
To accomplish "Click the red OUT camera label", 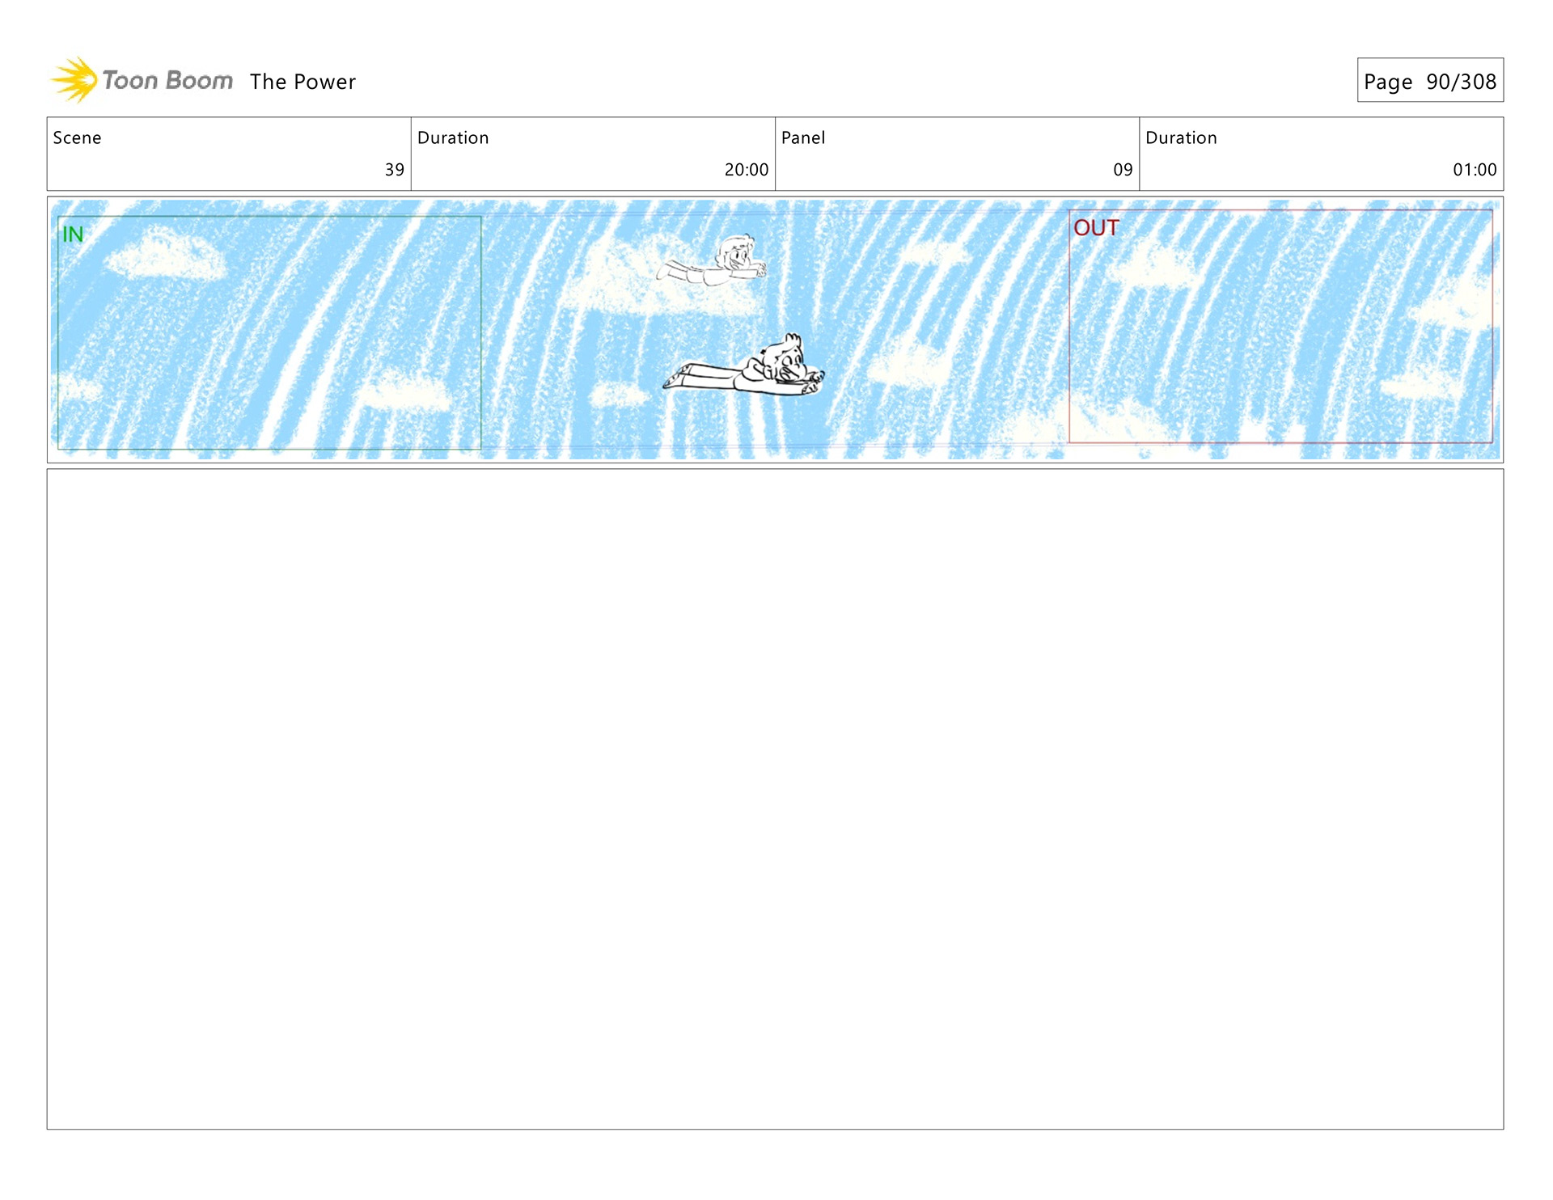I will pyautogui.click(x=1096, y=228).
